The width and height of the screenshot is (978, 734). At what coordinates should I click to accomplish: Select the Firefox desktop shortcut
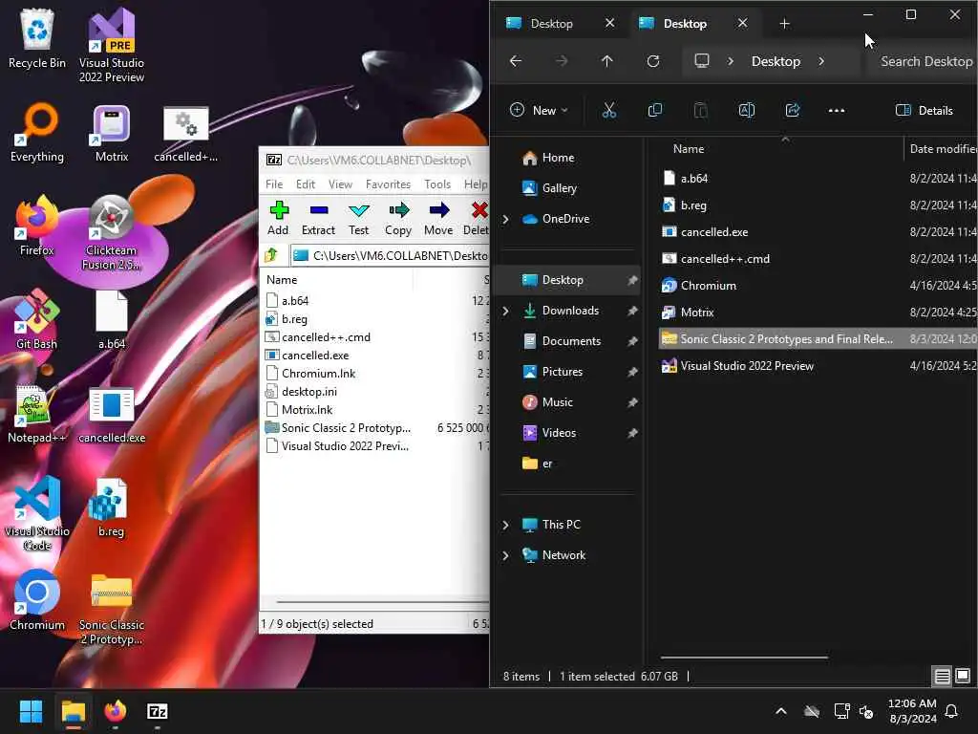tap(37, 226)
